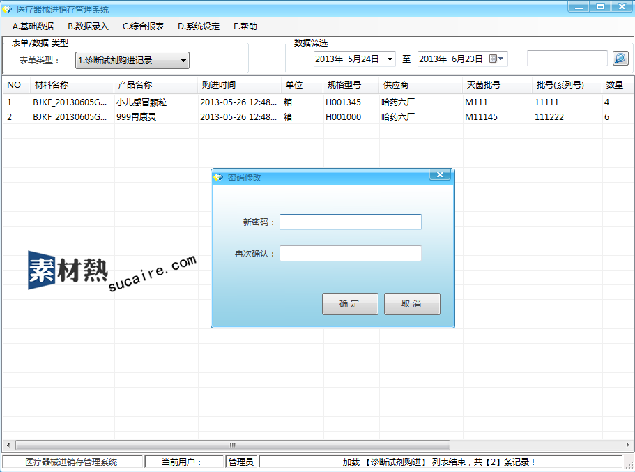This screenshot has width=635, height=472.
Task: Click the status message about 诊断试剂购进
Action: [439, 462]
